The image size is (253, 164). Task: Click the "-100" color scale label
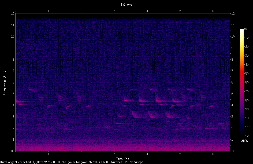(247, 118)
